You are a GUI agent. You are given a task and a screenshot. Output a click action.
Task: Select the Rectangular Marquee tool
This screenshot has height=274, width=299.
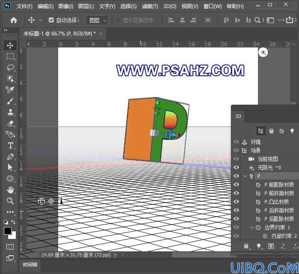(10, 56)
